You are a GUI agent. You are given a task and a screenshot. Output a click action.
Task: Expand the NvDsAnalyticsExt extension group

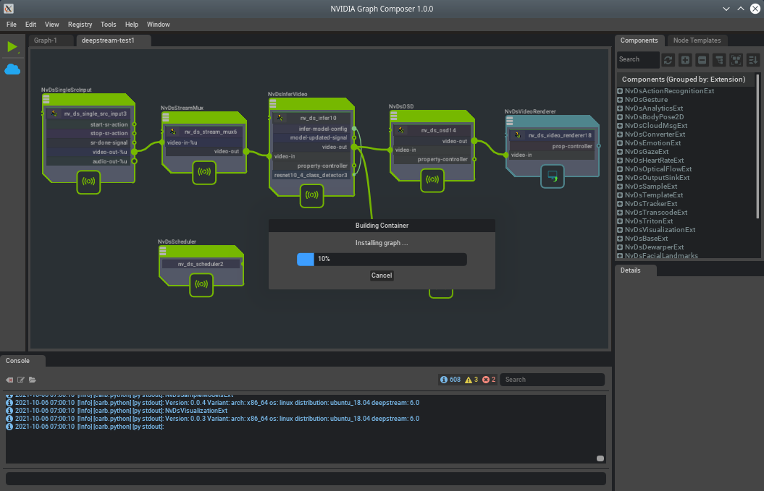(620, 108)
